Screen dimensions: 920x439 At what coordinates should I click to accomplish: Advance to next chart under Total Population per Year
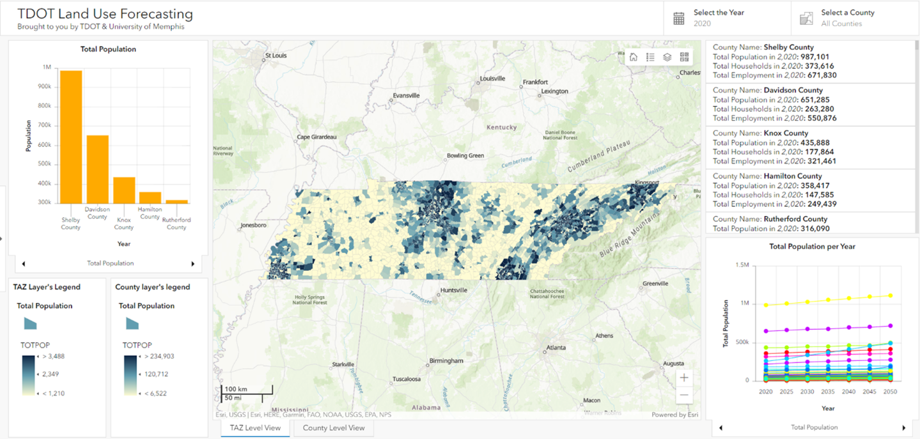903,427
